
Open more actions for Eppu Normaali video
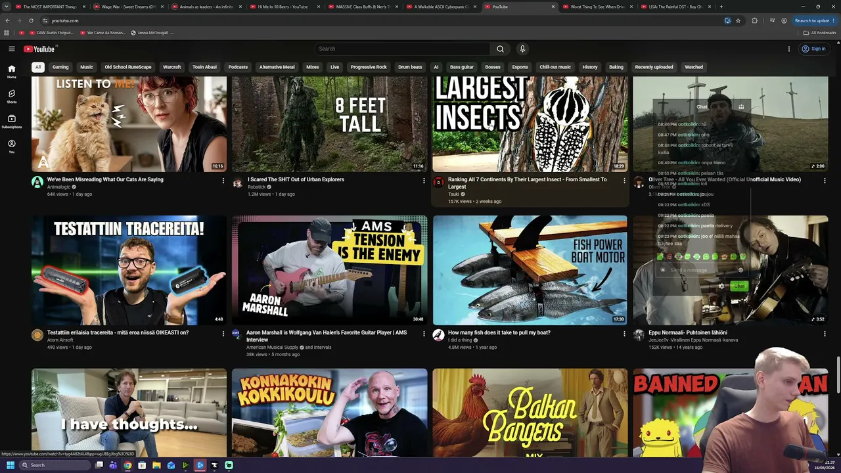pyautogui.click(x=825, y=333)
